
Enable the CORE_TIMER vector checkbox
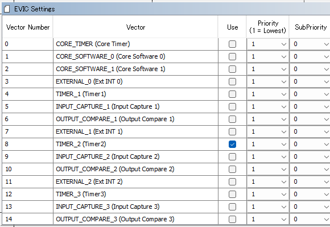point(232,44)
